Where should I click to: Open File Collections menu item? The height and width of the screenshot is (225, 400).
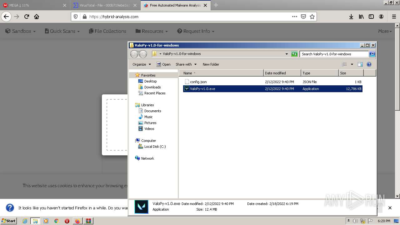coord(107,31)
